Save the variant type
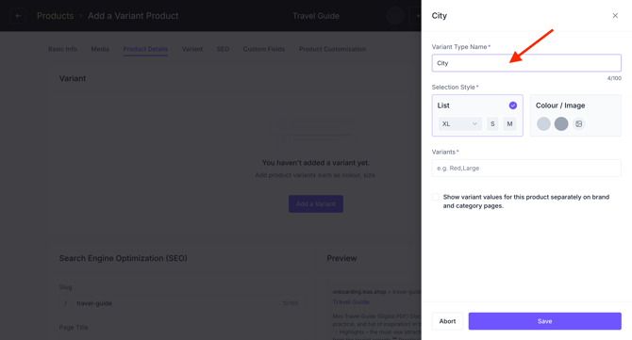632x340 pixels. coord(544,321)
